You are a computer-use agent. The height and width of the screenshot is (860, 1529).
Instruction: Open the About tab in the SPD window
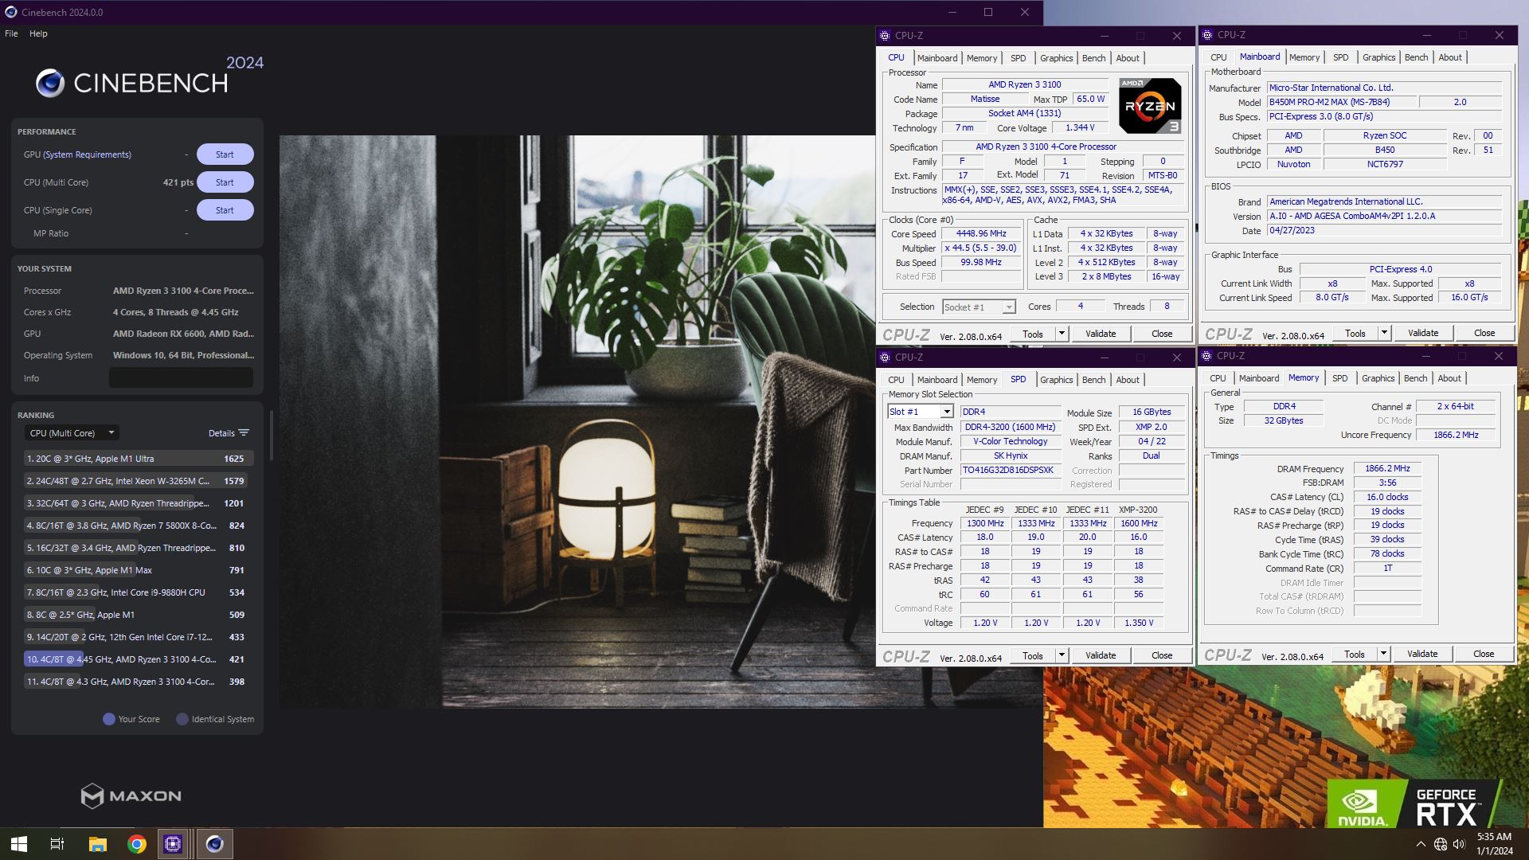pos(1127,380)
